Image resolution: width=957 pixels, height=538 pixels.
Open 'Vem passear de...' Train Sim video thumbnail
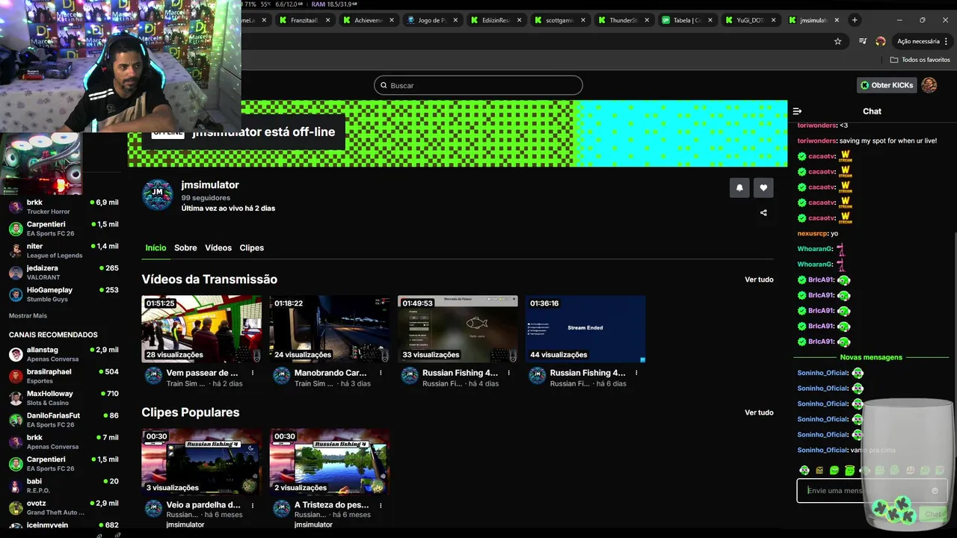202,329
